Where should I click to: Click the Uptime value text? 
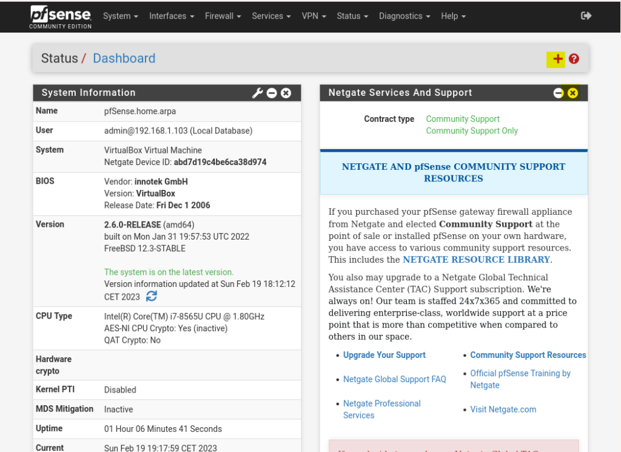163,429
